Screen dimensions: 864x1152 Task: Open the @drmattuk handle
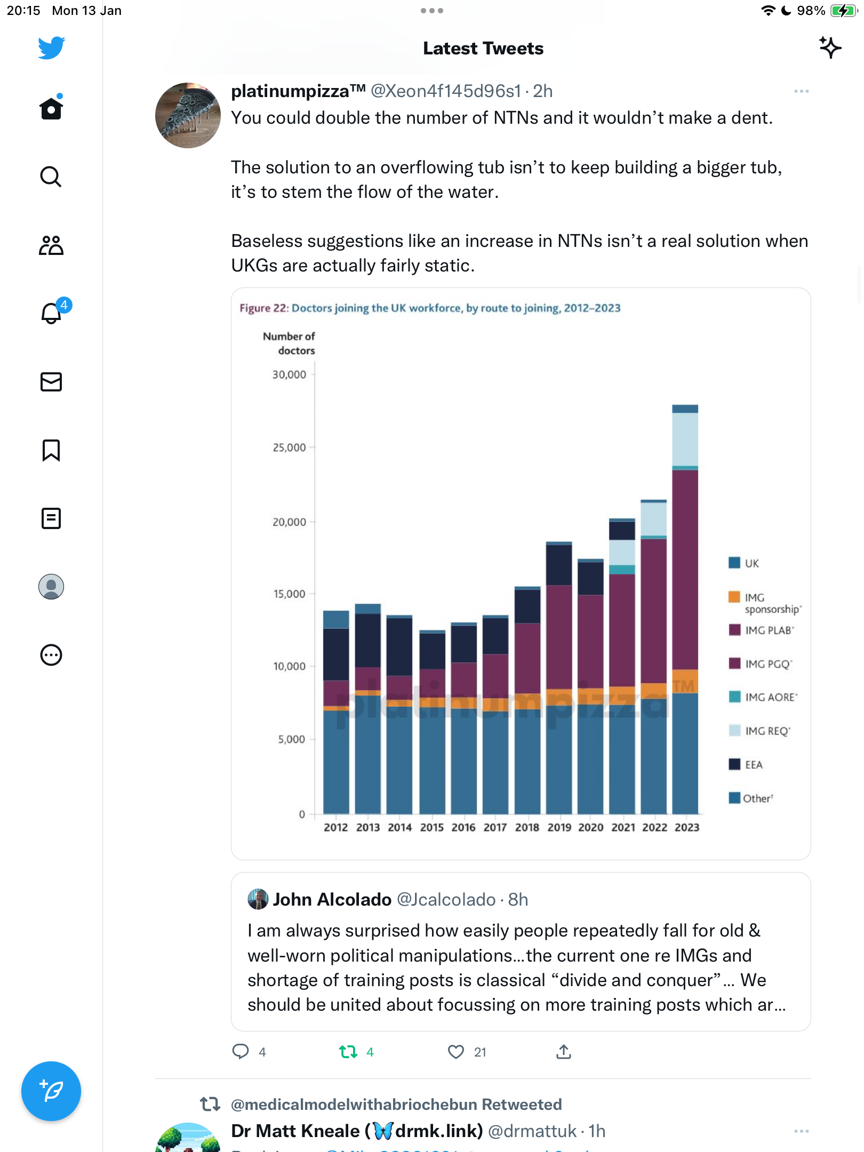532,1131
